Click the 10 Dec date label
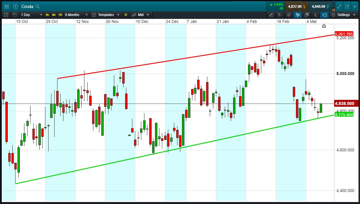This screenshot has height=204, width=360. [x=142, y=21]
